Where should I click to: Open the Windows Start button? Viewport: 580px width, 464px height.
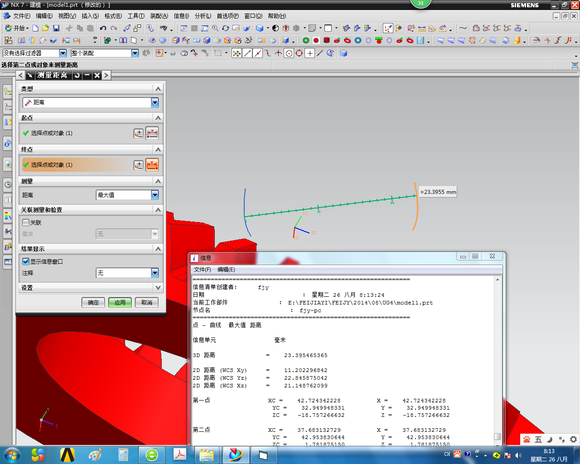(11, 454)
